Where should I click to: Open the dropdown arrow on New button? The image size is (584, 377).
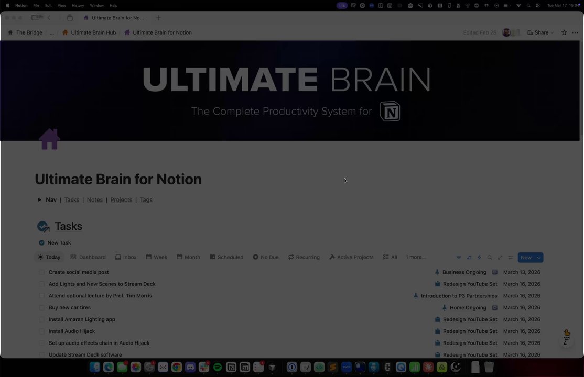(x=538, y=258)
